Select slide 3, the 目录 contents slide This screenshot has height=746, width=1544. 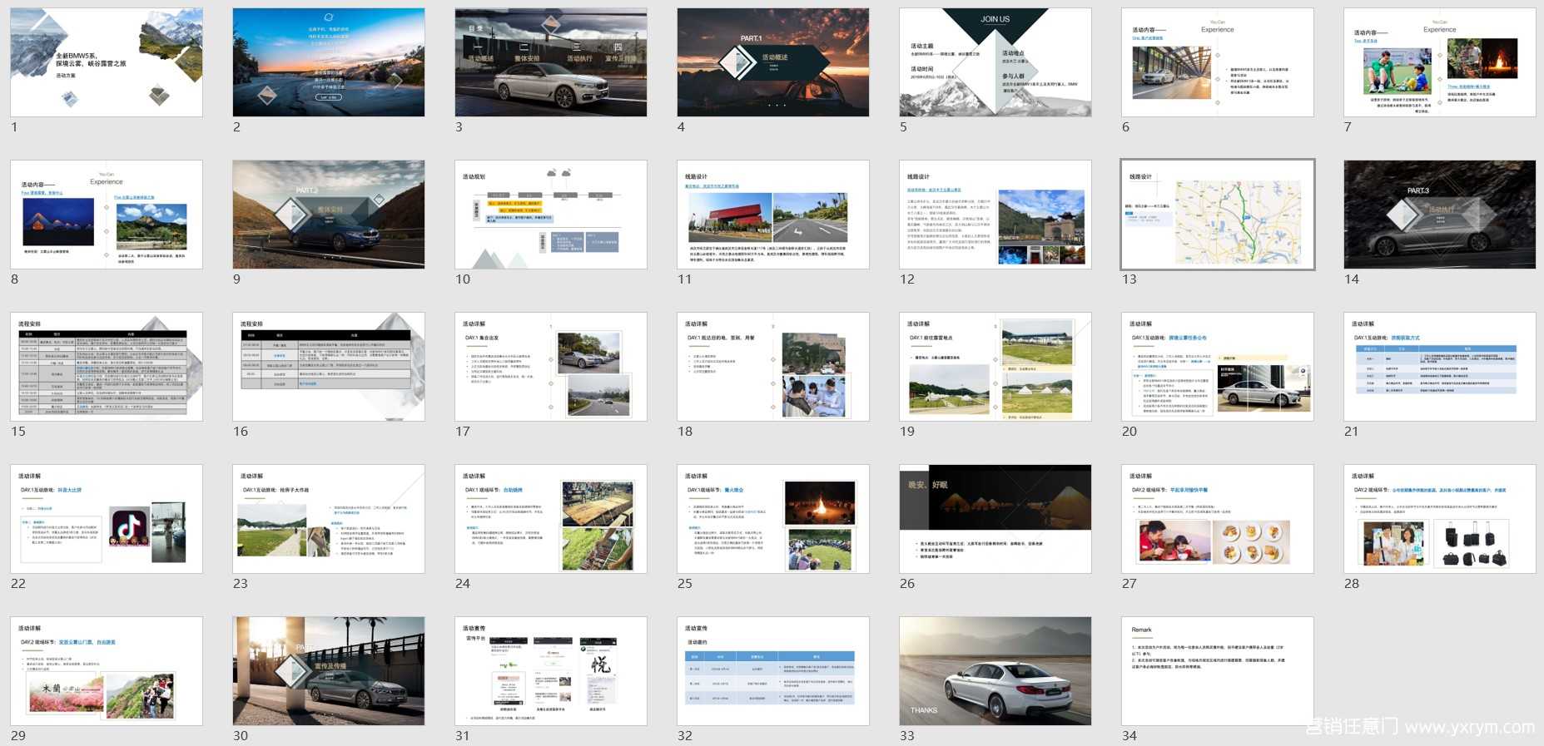[x=551, y=62]
